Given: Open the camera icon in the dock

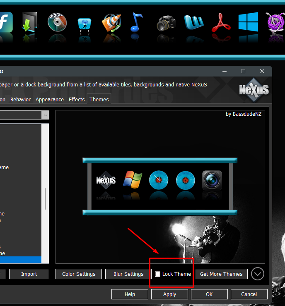Looking at the screenshot, I should (x=166, y=23).
